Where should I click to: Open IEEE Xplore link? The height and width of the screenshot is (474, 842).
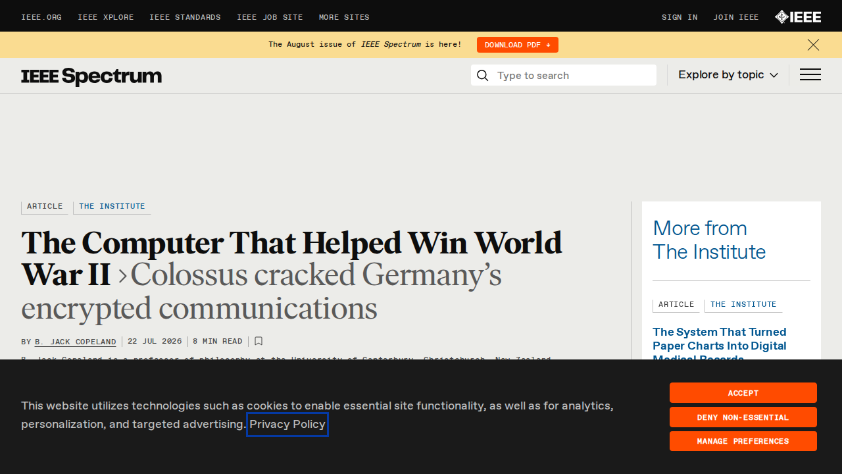coord(106,18)
